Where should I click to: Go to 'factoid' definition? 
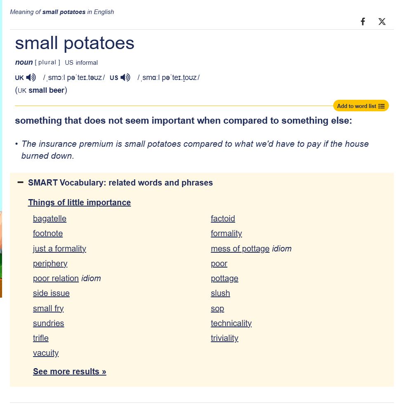[223, 218]
